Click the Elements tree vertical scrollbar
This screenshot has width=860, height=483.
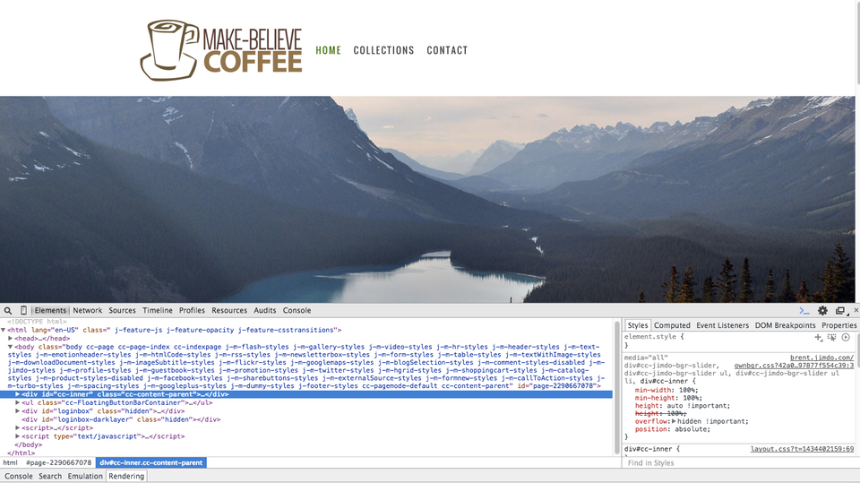pyautogui.click(x=616, y=386)
